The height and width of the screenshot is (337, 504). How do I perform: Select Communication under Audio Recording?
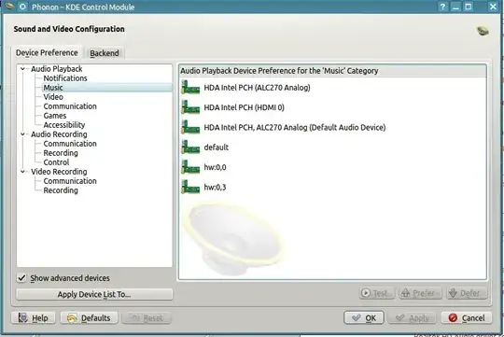pyautogui.click(x=70, y=144)
